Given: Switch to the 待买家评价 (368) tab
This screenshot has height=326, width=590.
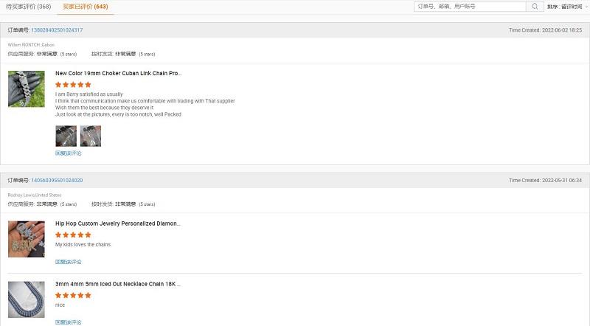Looking at the screenshot, I should 29,7.
